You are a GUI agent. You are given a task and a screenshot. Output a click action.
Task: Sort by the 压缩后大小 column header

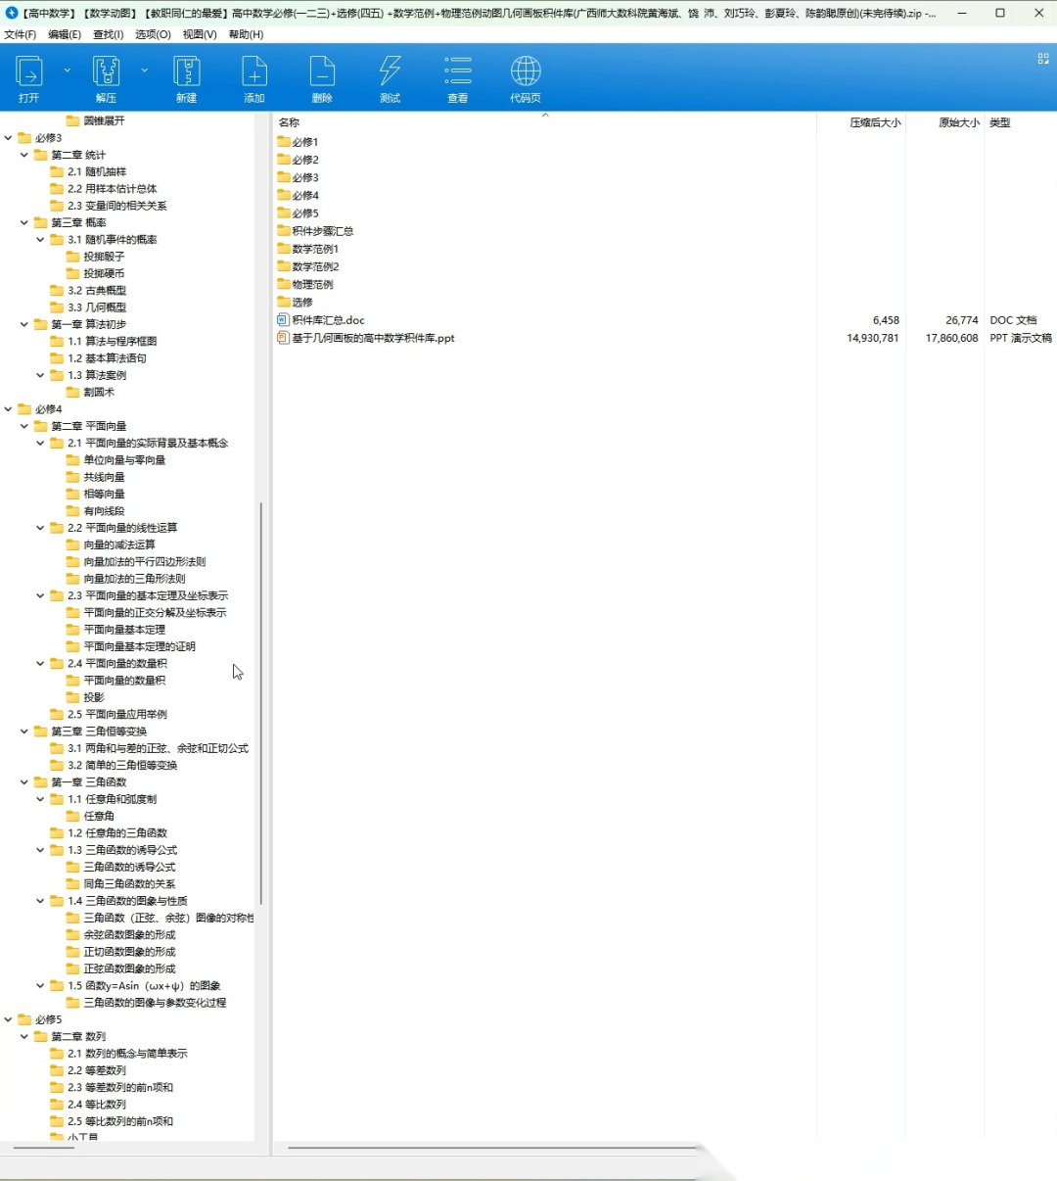coord(874,122)
